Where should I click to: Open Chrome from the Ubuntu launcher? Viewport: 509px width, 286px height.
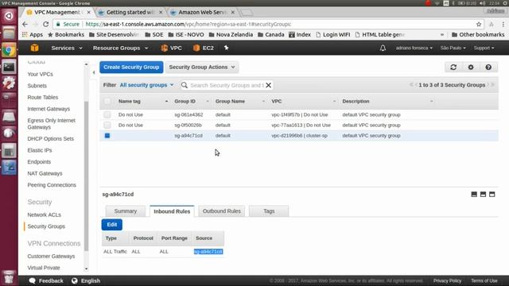[9, 50]
